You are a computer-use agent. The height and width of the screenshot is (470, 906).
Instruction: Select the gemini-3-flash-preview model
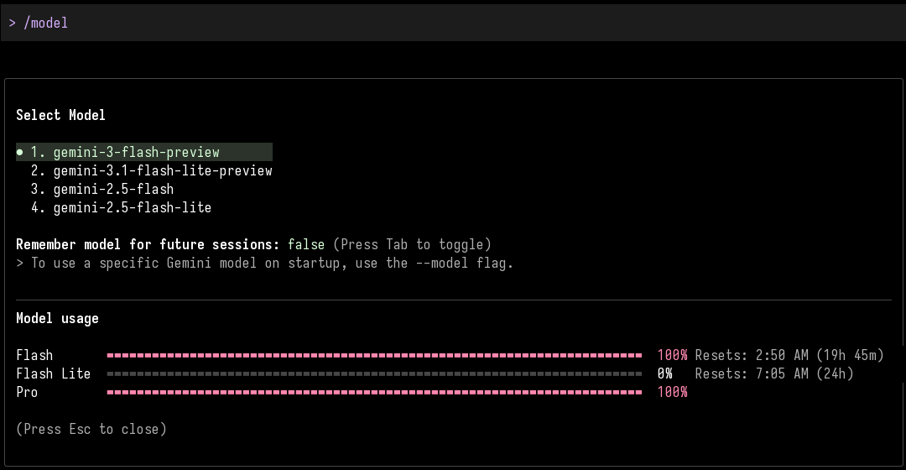click(136, 153)
